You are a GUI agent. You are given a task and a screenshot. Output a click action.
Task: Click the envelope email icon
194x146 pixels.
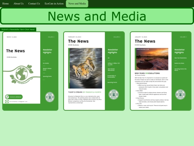point(7,102)
